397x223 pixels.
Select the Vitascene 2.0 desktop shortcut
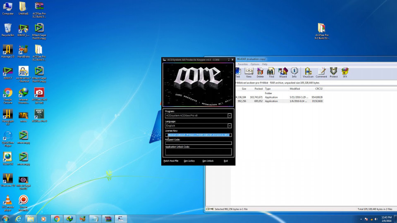7,180
